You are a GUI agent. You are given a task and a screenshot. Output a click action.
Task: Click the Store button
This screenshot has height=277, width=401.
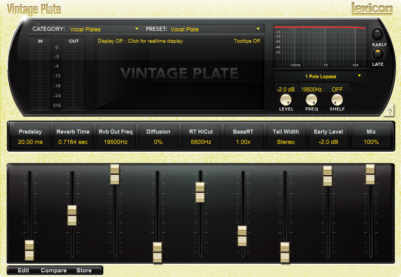pos(84,270)
